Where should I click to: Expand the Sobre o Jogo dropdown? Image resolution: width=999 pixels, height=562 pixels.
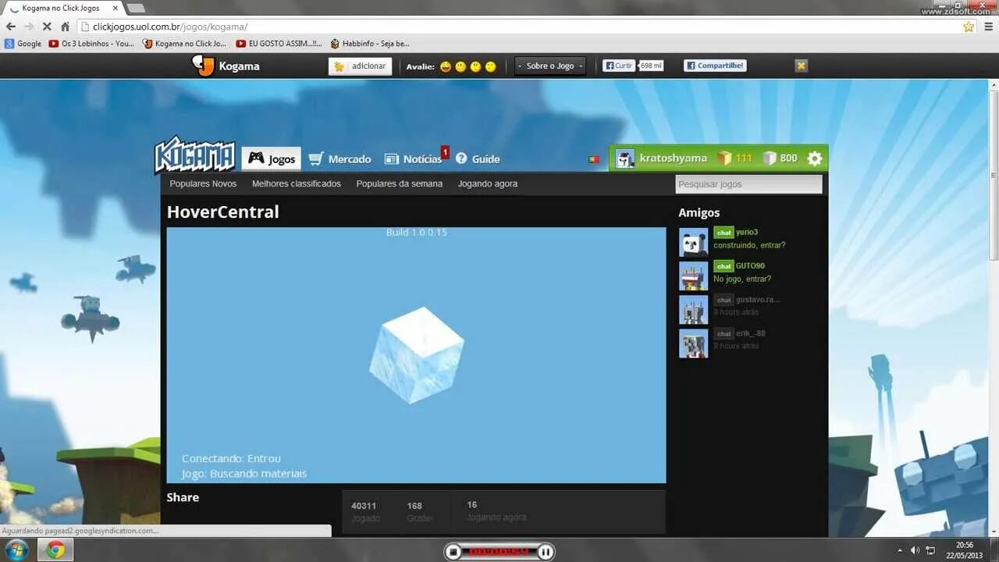point(550,66)
